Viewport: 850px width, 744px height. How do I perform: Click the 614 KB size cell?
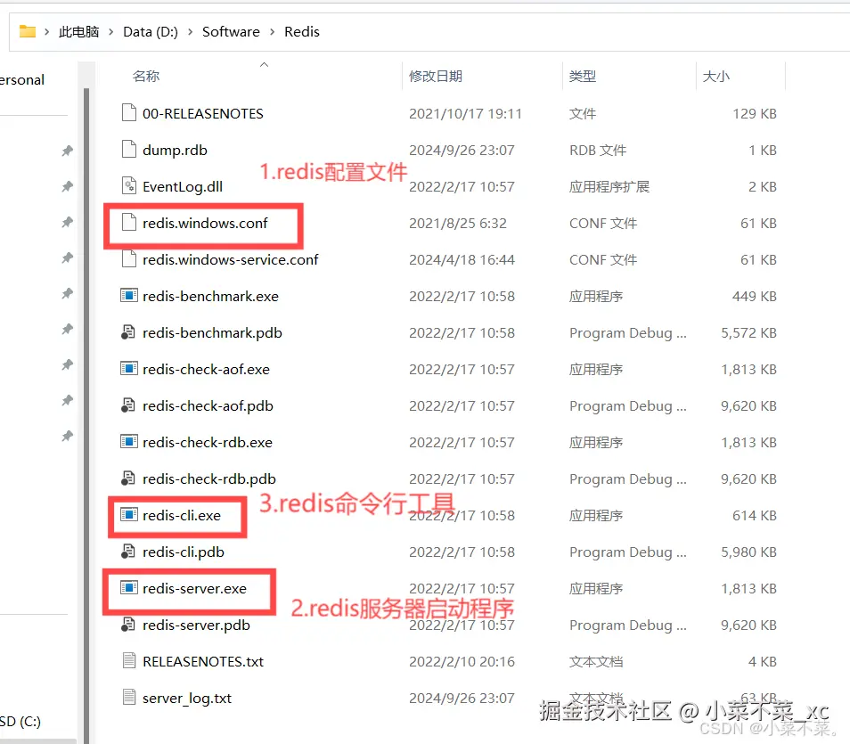[x=755, y=515]
